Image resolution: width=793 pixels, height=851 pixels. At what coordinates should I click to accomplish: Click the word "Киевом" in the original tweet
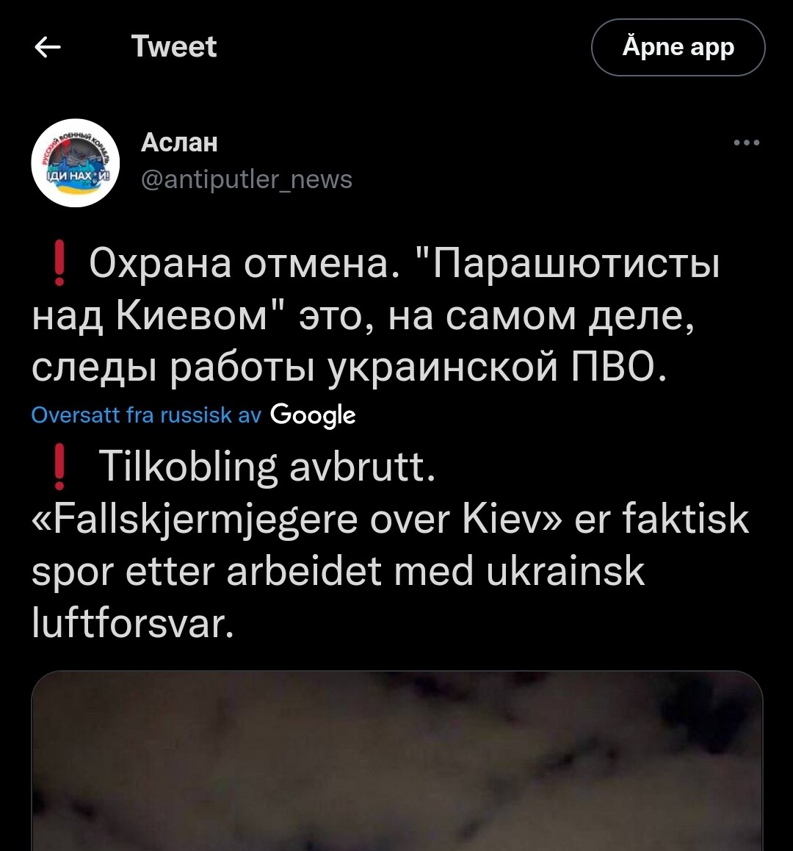point(192,317)
